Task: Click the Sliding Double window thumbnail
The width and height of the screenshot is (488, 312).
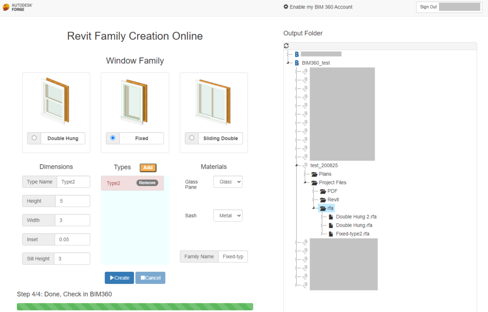Action: (x=213, y=101)
